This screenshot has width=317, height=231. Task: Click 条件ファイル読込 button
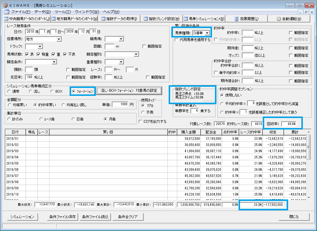point(95,217)
